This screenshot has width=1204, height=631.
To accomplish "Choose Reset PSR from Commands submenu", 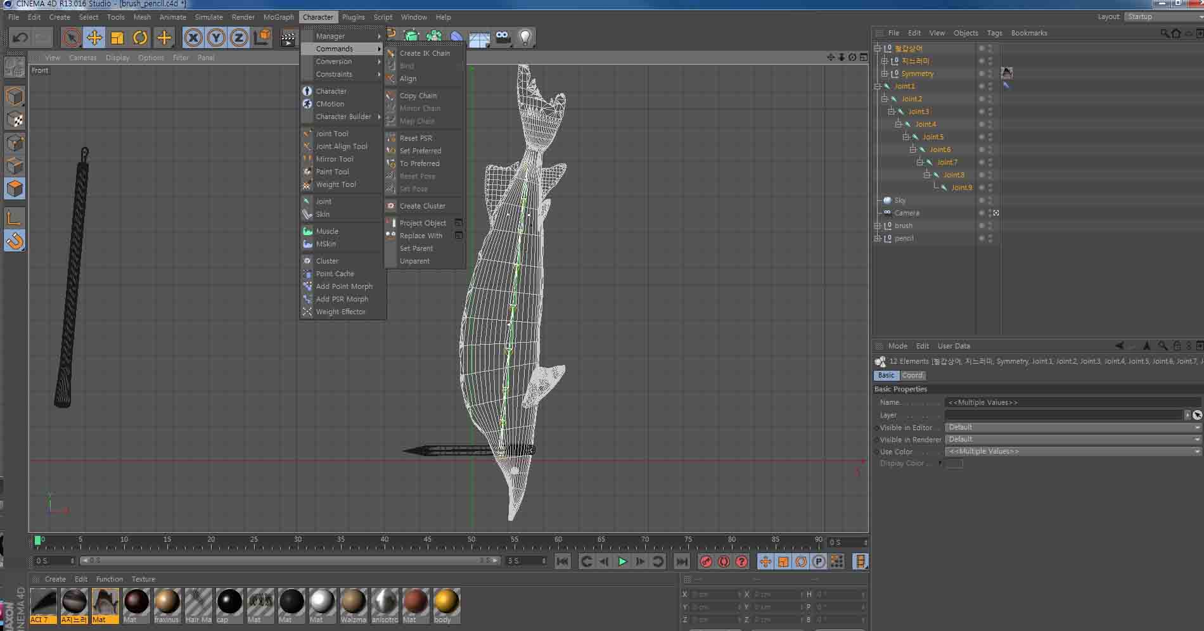I will (x=416, y=138).
